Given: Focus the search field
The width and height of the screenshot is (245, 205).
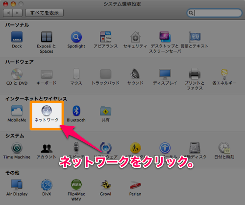Looking at the screenshot, I should pos(214,13).
